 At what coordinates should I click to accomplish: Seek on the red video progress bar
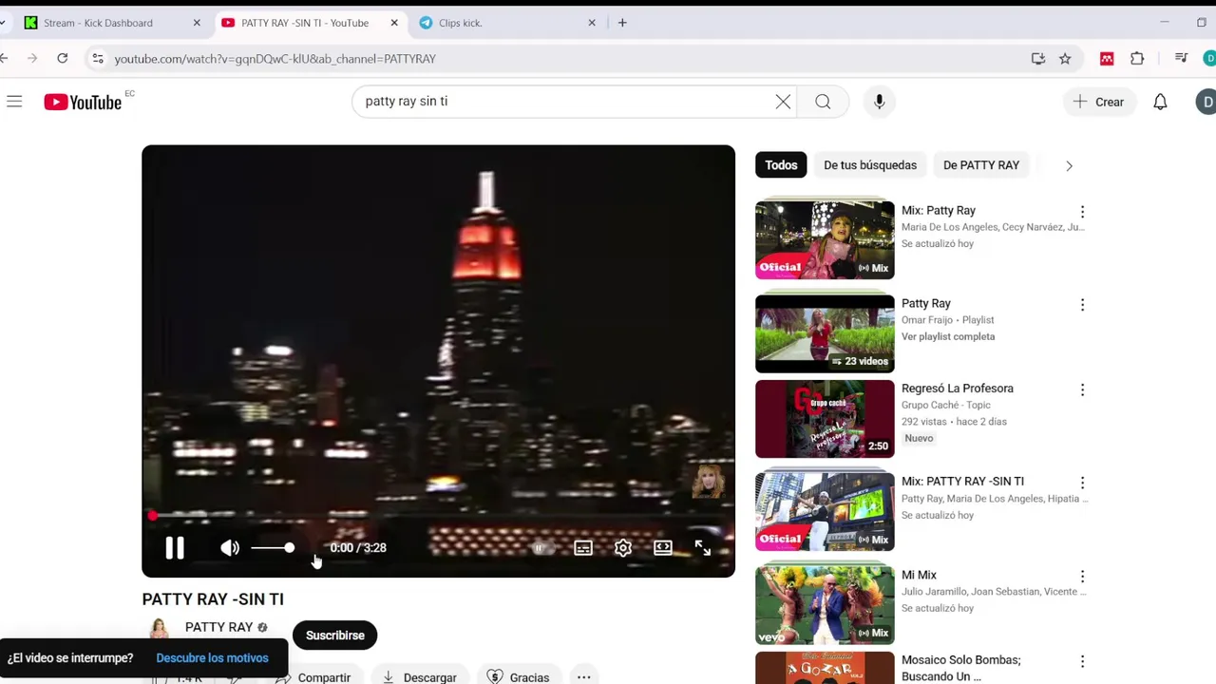click(438, 516)
